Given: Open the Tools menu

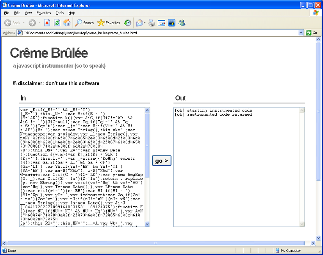Looking at the screenshot, I should coord(59,13).
